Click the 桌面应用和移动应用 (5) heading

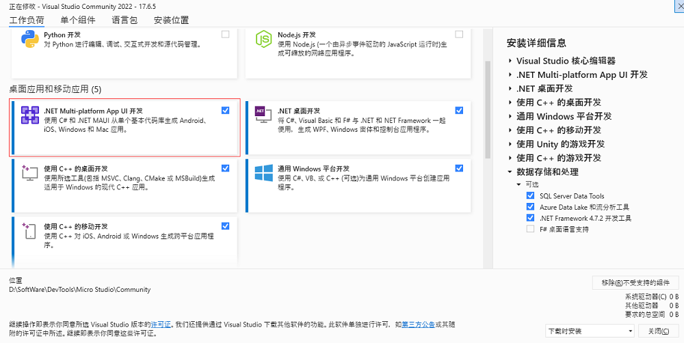pyautogui.click(x=55, y=90)
